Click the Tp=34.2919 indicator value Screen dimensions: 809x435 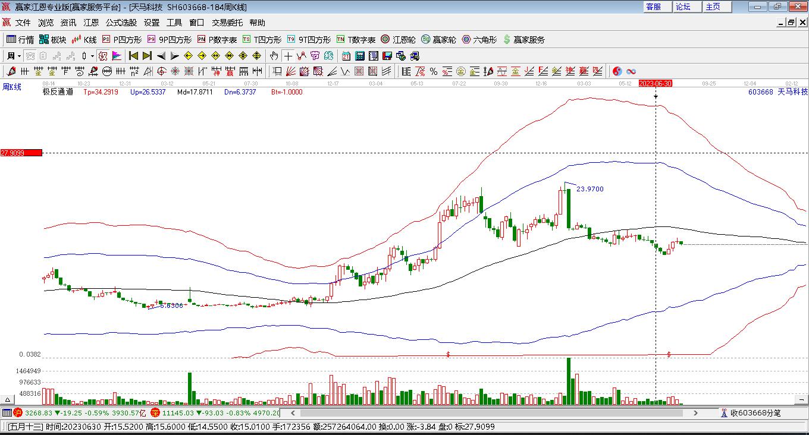pos(101,92)
